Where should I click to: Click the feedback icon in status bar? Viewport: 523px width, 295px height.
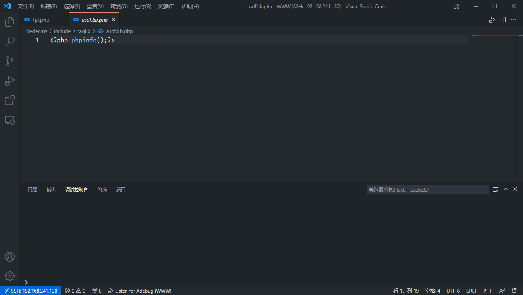point(502,291)
